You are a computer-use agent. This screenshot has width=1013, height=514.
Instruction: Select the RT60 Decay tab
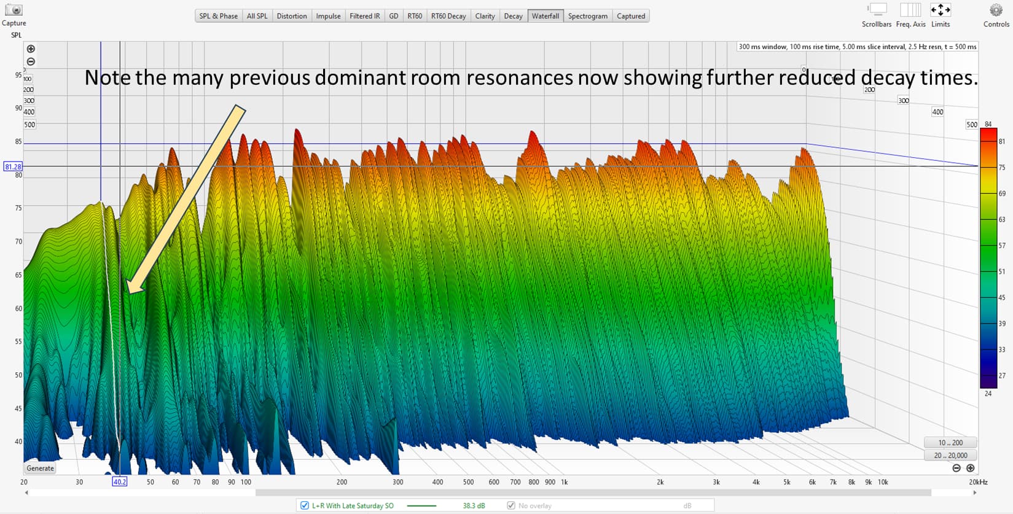tap(448, 16)
